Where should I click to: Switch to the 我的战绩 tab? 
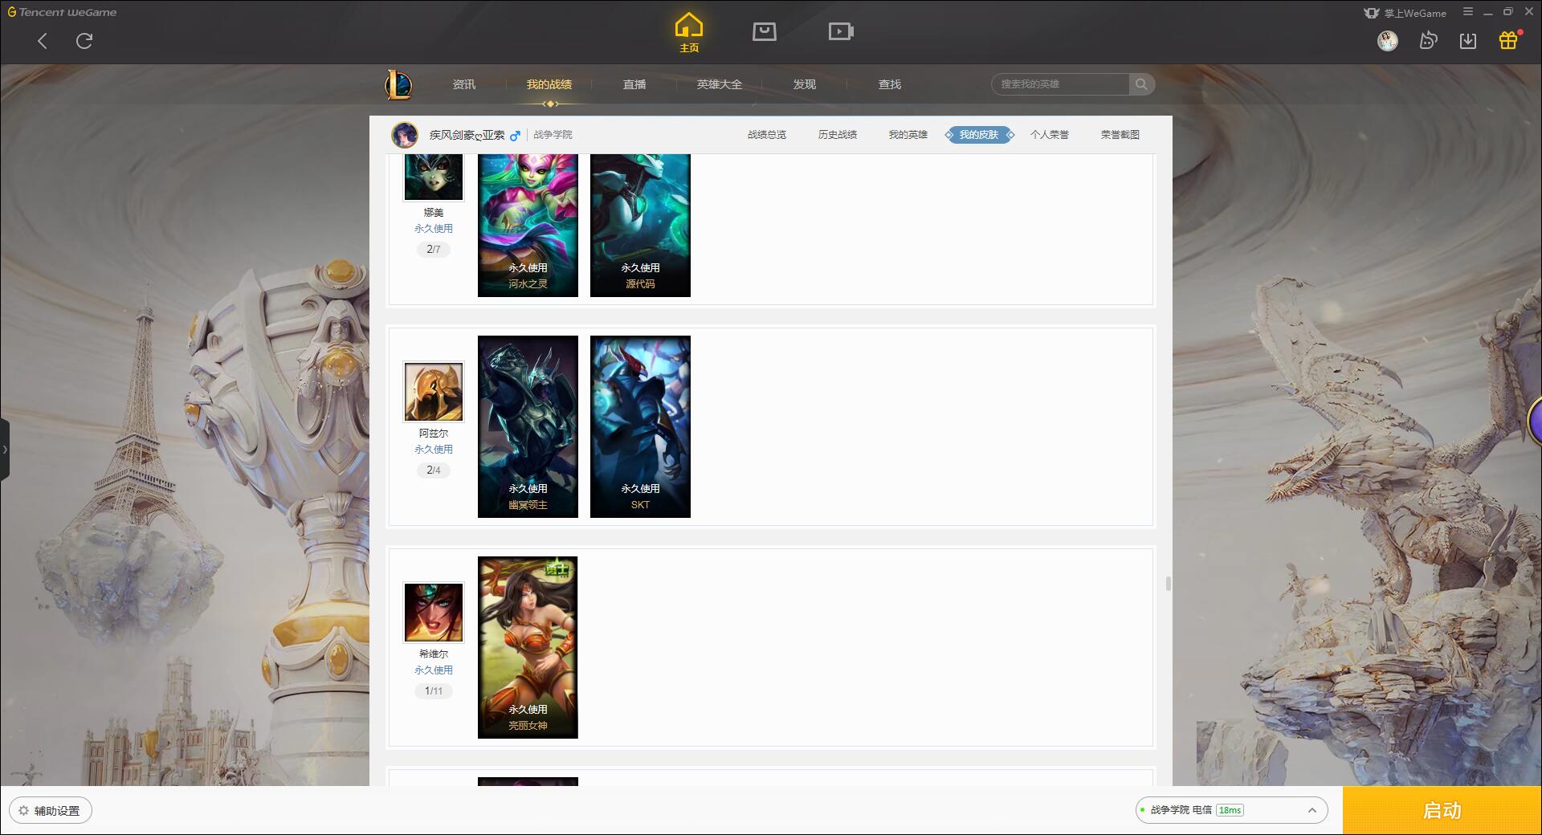549,84
